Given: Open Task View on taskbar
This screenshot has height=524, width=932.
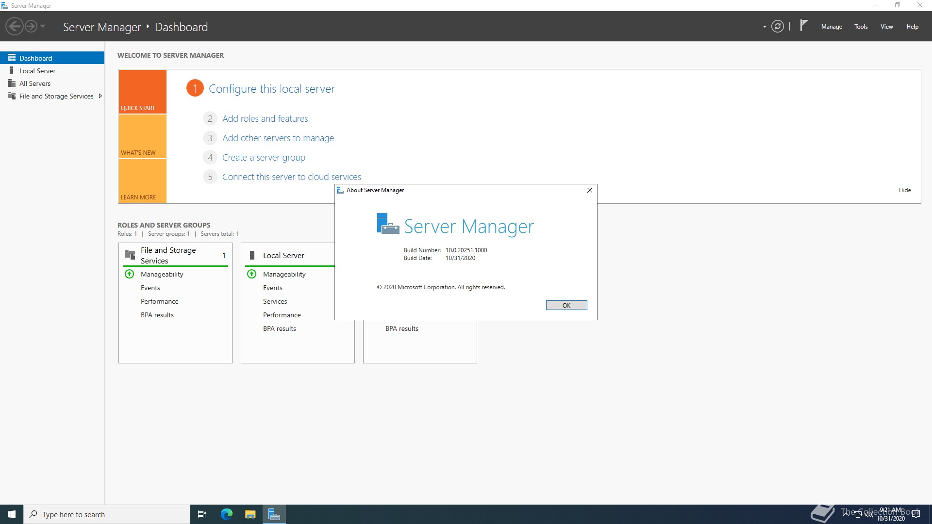Looking at the screenshot, I should point(202,514).
